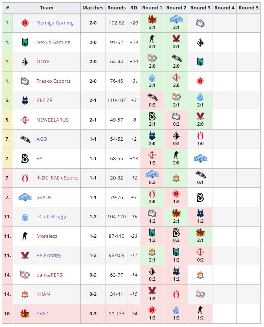Click the bankaPEPSI team name

click(50, 275)
